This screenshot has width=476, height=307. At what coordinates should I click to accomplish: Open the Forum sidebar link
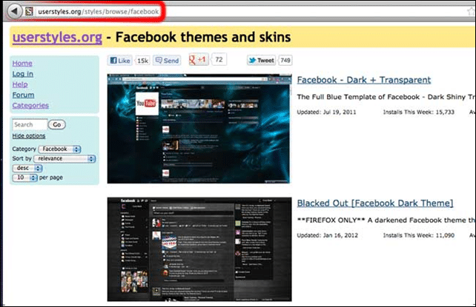pyautogui.click(x=23, y=95)
